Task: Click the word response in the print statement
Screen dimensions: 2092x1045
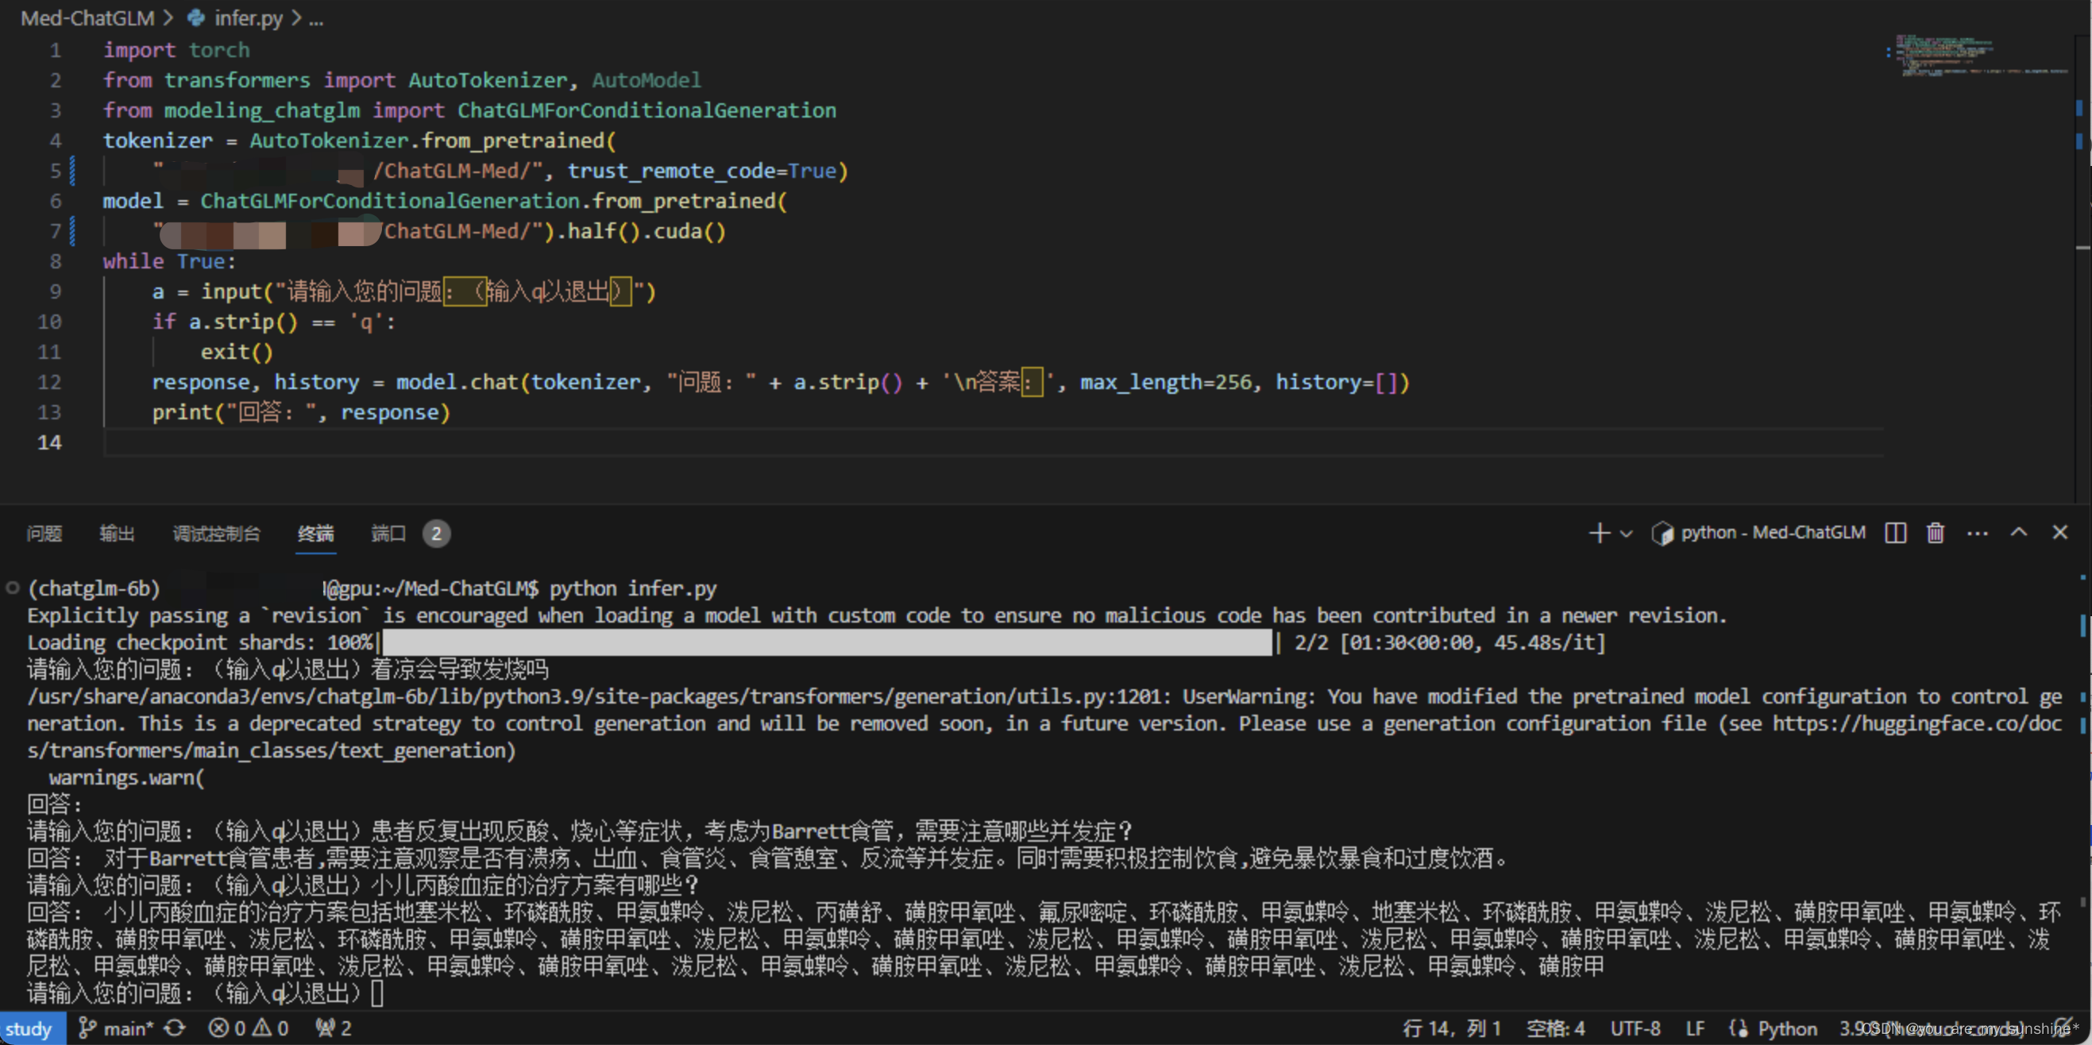Action: click(x=390, y=412)
